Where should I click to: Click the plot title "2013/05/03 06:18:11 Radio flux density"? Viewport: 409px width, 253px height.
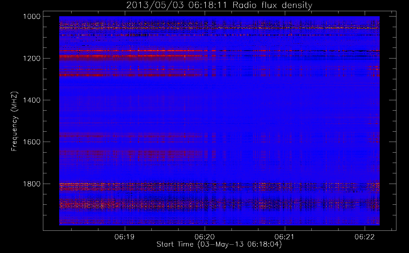[x=219, y=5]
